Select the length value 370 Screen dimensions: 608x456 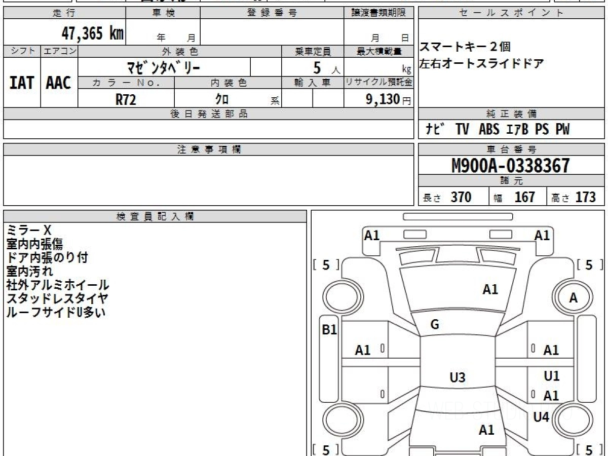coord(461,197)
